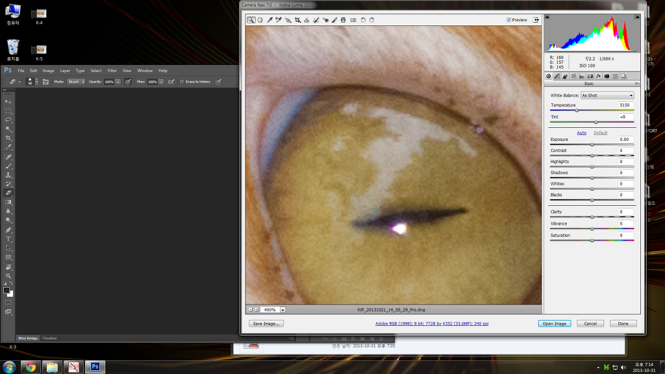The image size is (665, 374).
Task: Click the rotate image counterclockwise icon
Action: pyautogui.click(x=363, y=20)
